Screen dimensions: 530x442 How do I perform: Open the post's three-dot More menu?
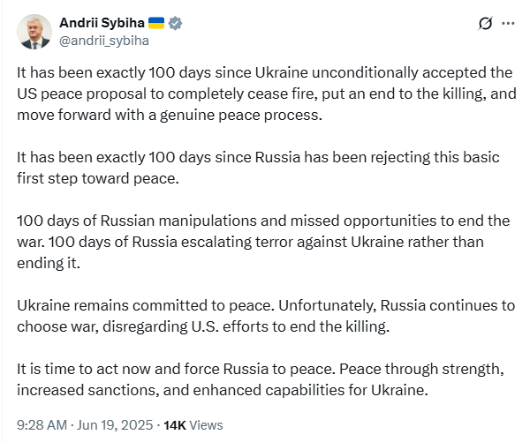[510, 24]
